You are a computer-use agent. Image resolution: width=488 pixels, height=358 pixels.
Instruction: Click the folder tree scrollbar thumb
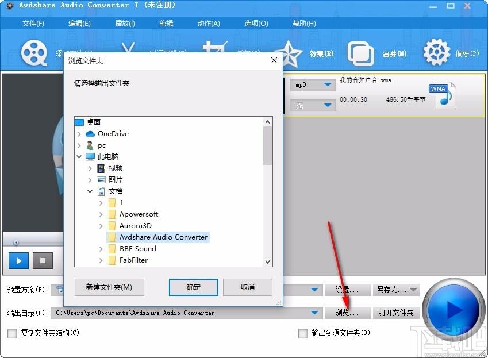(x=268, y=145)
